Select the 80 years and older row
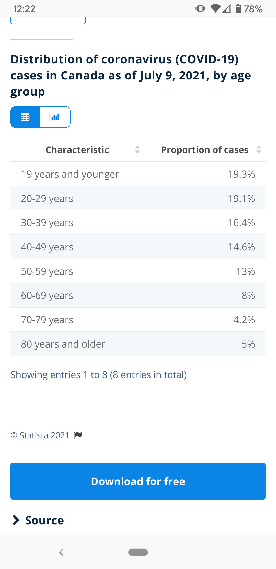Viewport: 276px width, 569px height. click(138, 344)
